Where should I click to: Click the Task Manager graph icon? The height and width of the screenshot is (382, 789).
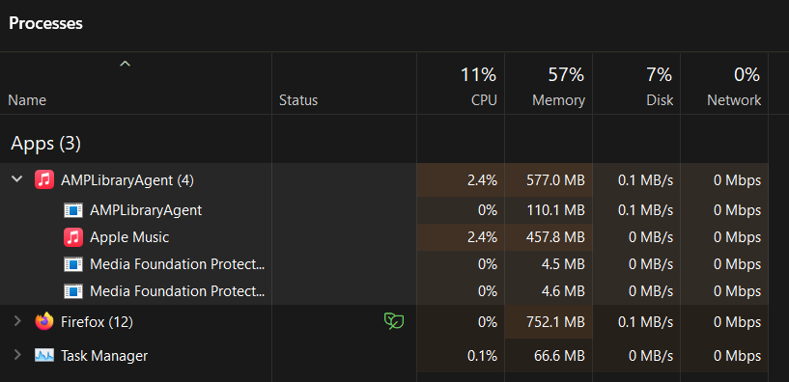[44, 355]
